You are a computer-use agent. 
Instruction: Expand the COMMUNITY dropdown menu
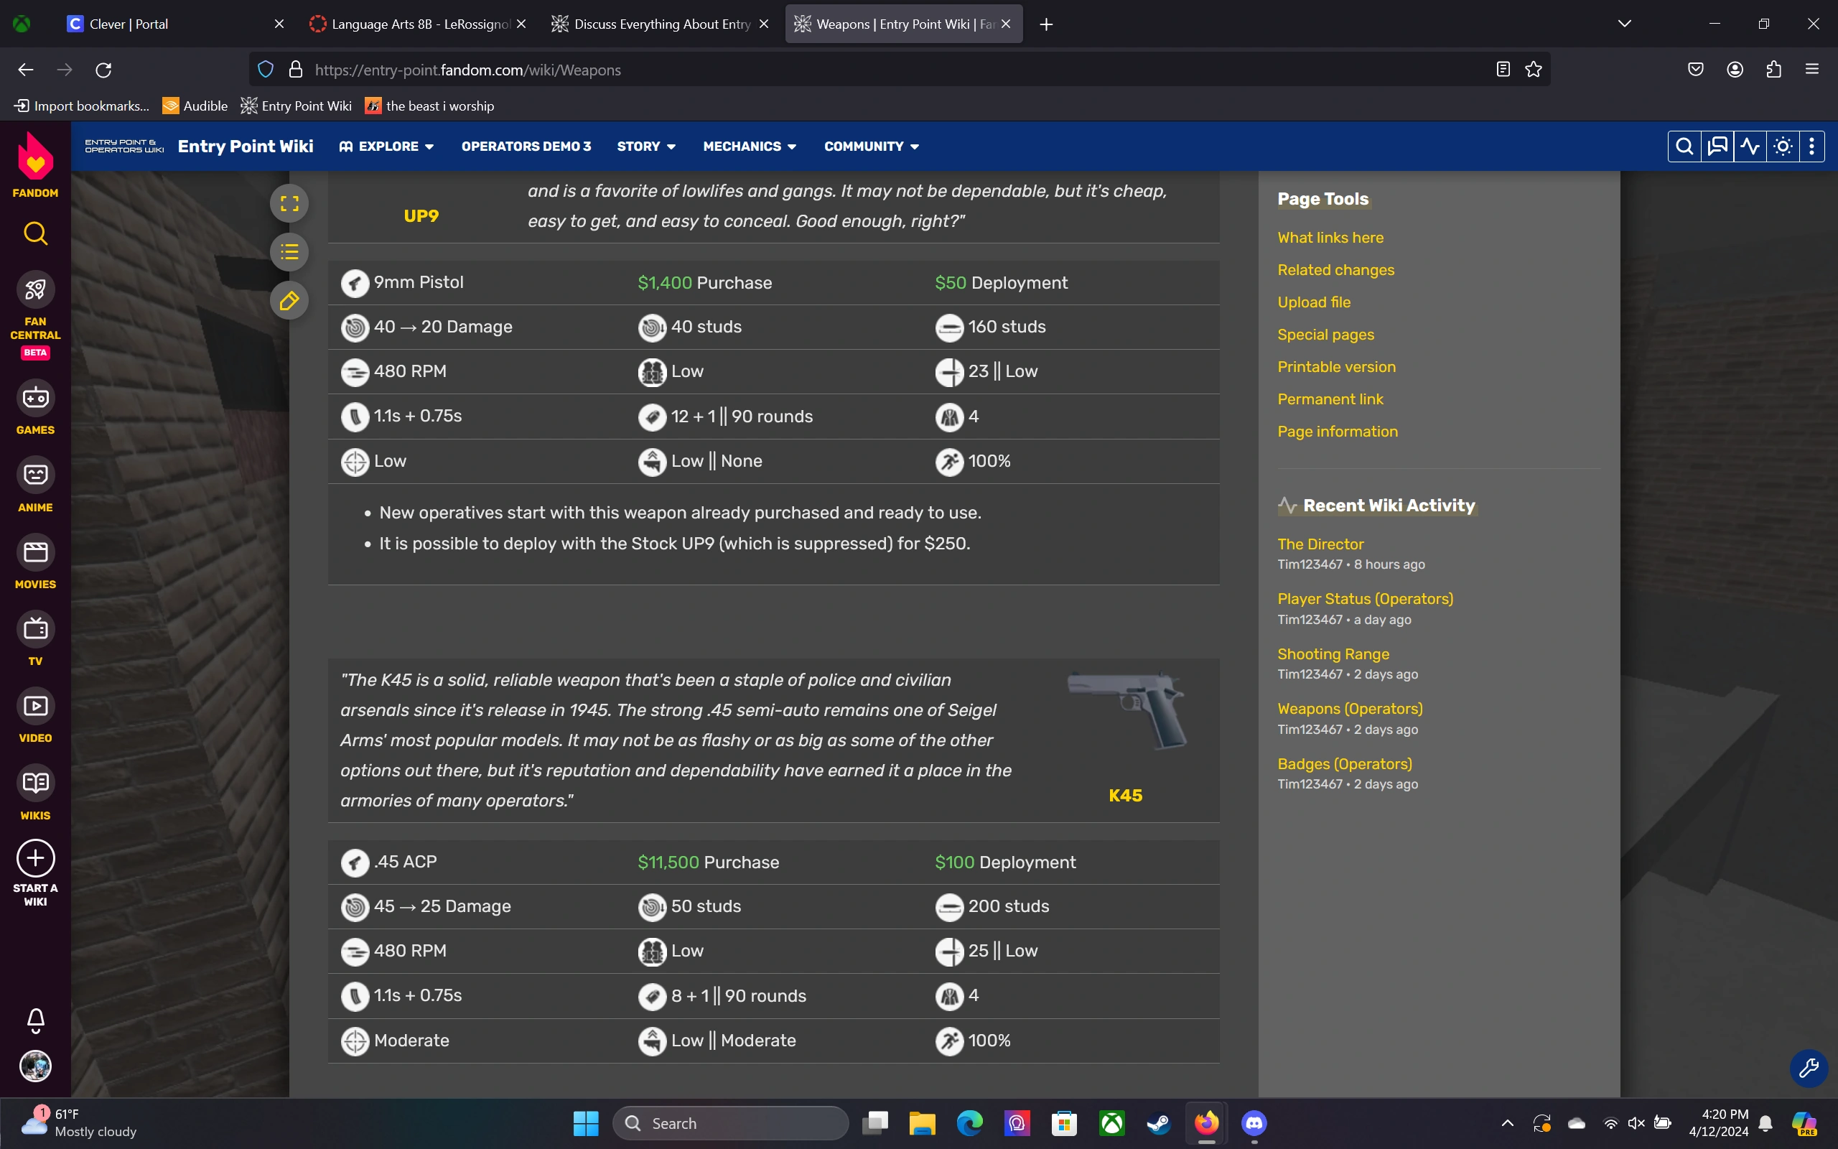point(871,146)
